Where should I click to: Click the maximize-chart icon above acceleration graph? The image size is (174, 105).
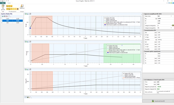[30, 14]
